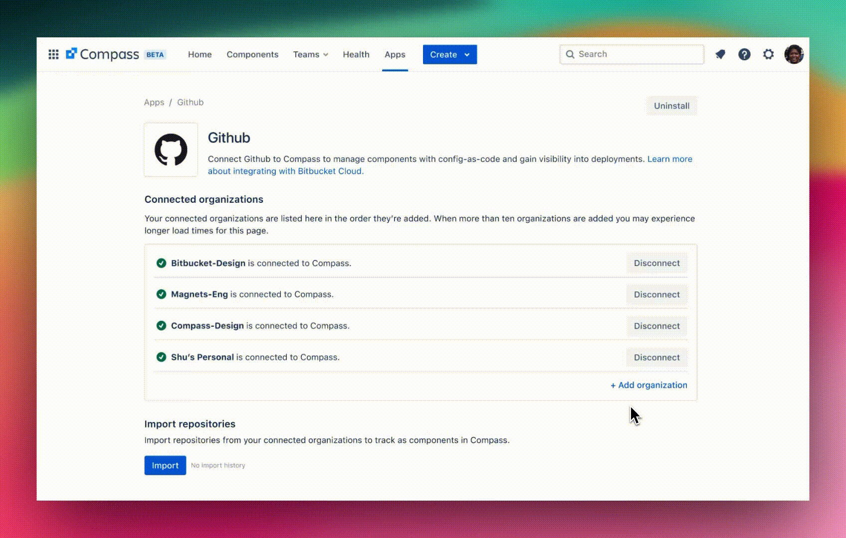The width and height of the screenshot is (846, 538).
Task: Click the checkmark beside Magnets-Eng
Action: [161, 294]
